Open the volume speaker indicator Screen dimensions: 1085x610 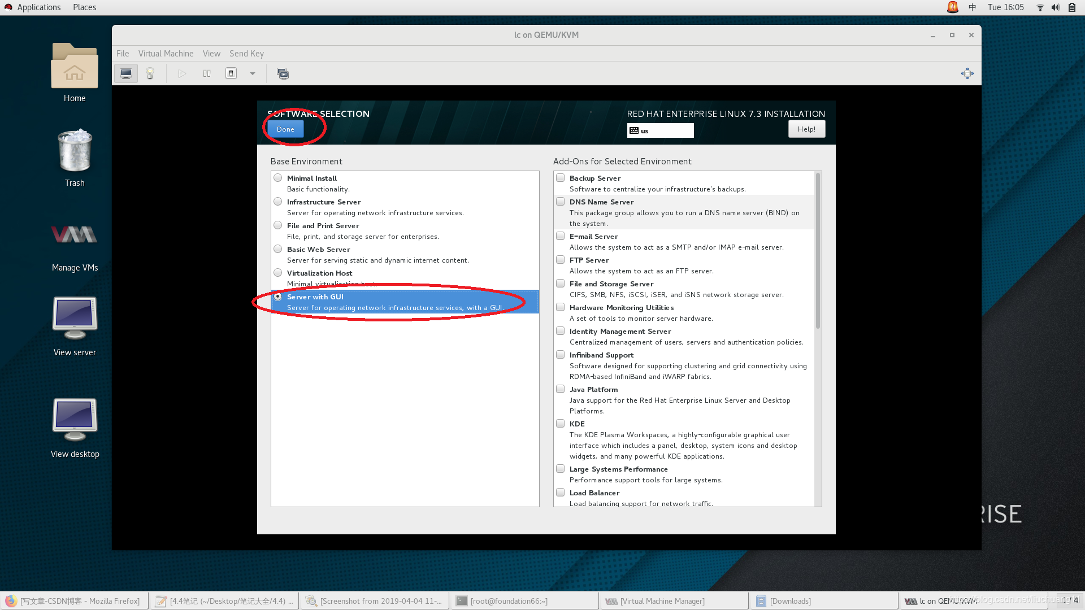[x=1056, y=7]
